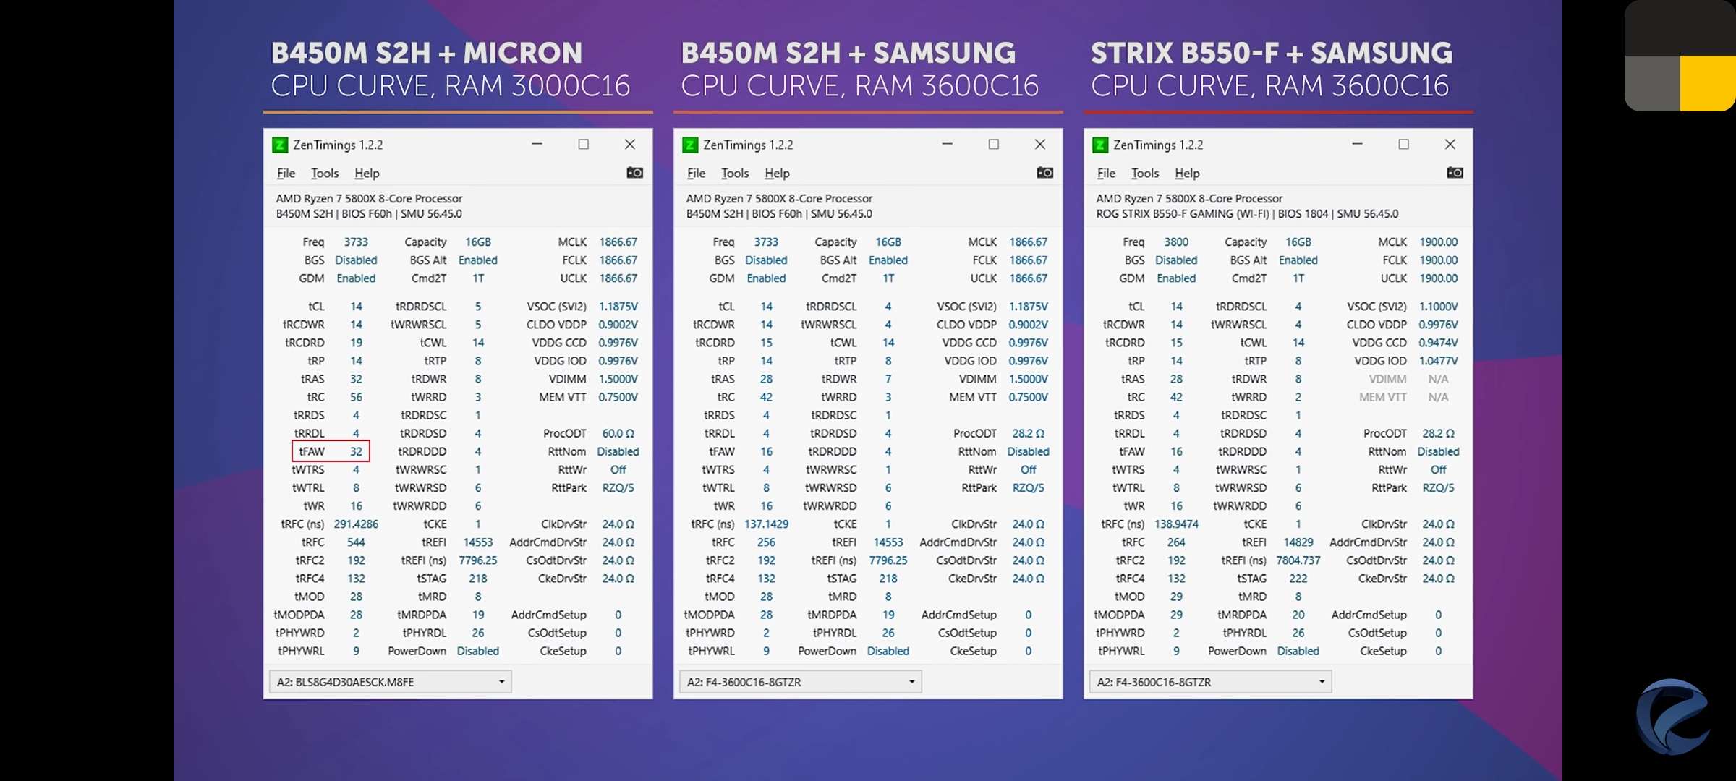Screen dimensions: 1736x781
Task: Maximize the rightmost ZenTimings window
Action: pyautogui.click(x=1403, y=144)
